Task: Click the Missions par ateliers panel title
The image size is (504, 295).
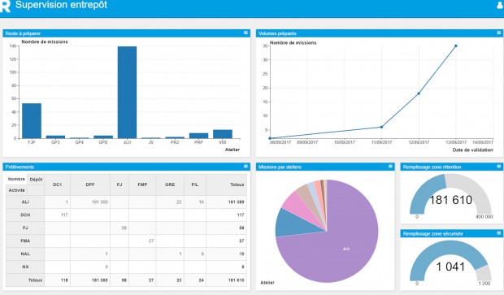Action: coord(280,167)
